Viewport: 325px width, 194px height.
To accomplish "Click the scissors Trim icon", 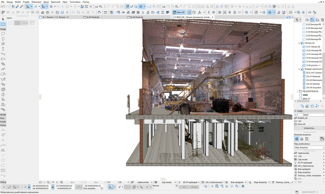I will click(x=96, y=7).
